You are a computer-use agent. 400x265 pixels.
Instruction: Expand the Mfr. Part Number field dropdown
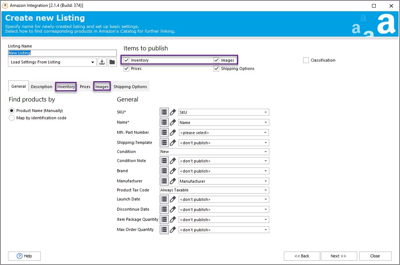pos(266,132)
